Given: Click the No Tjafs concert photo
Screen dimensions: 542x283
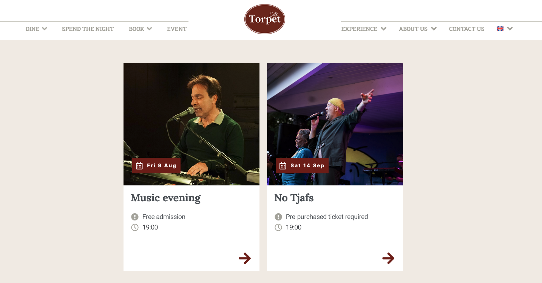Looking at the screenshot, I should (335, 124).
